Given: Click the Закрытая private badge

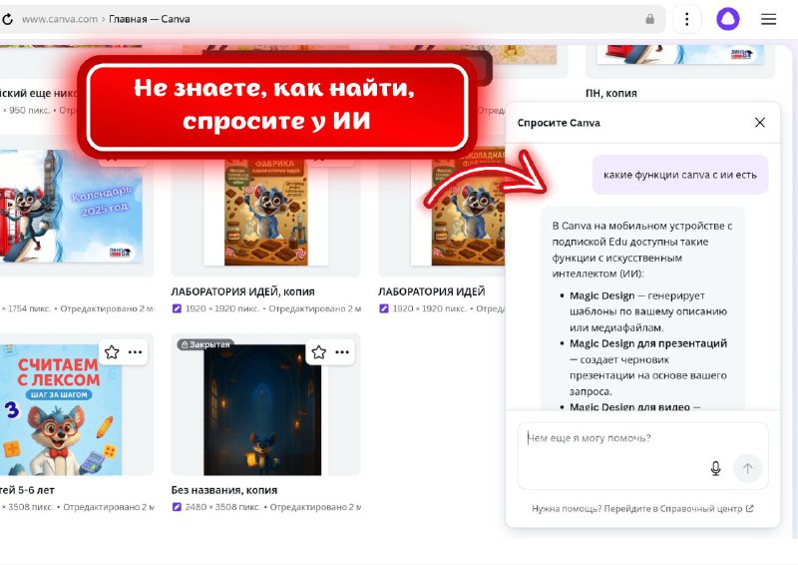Looking at the screenshot, I should [205, 344].
